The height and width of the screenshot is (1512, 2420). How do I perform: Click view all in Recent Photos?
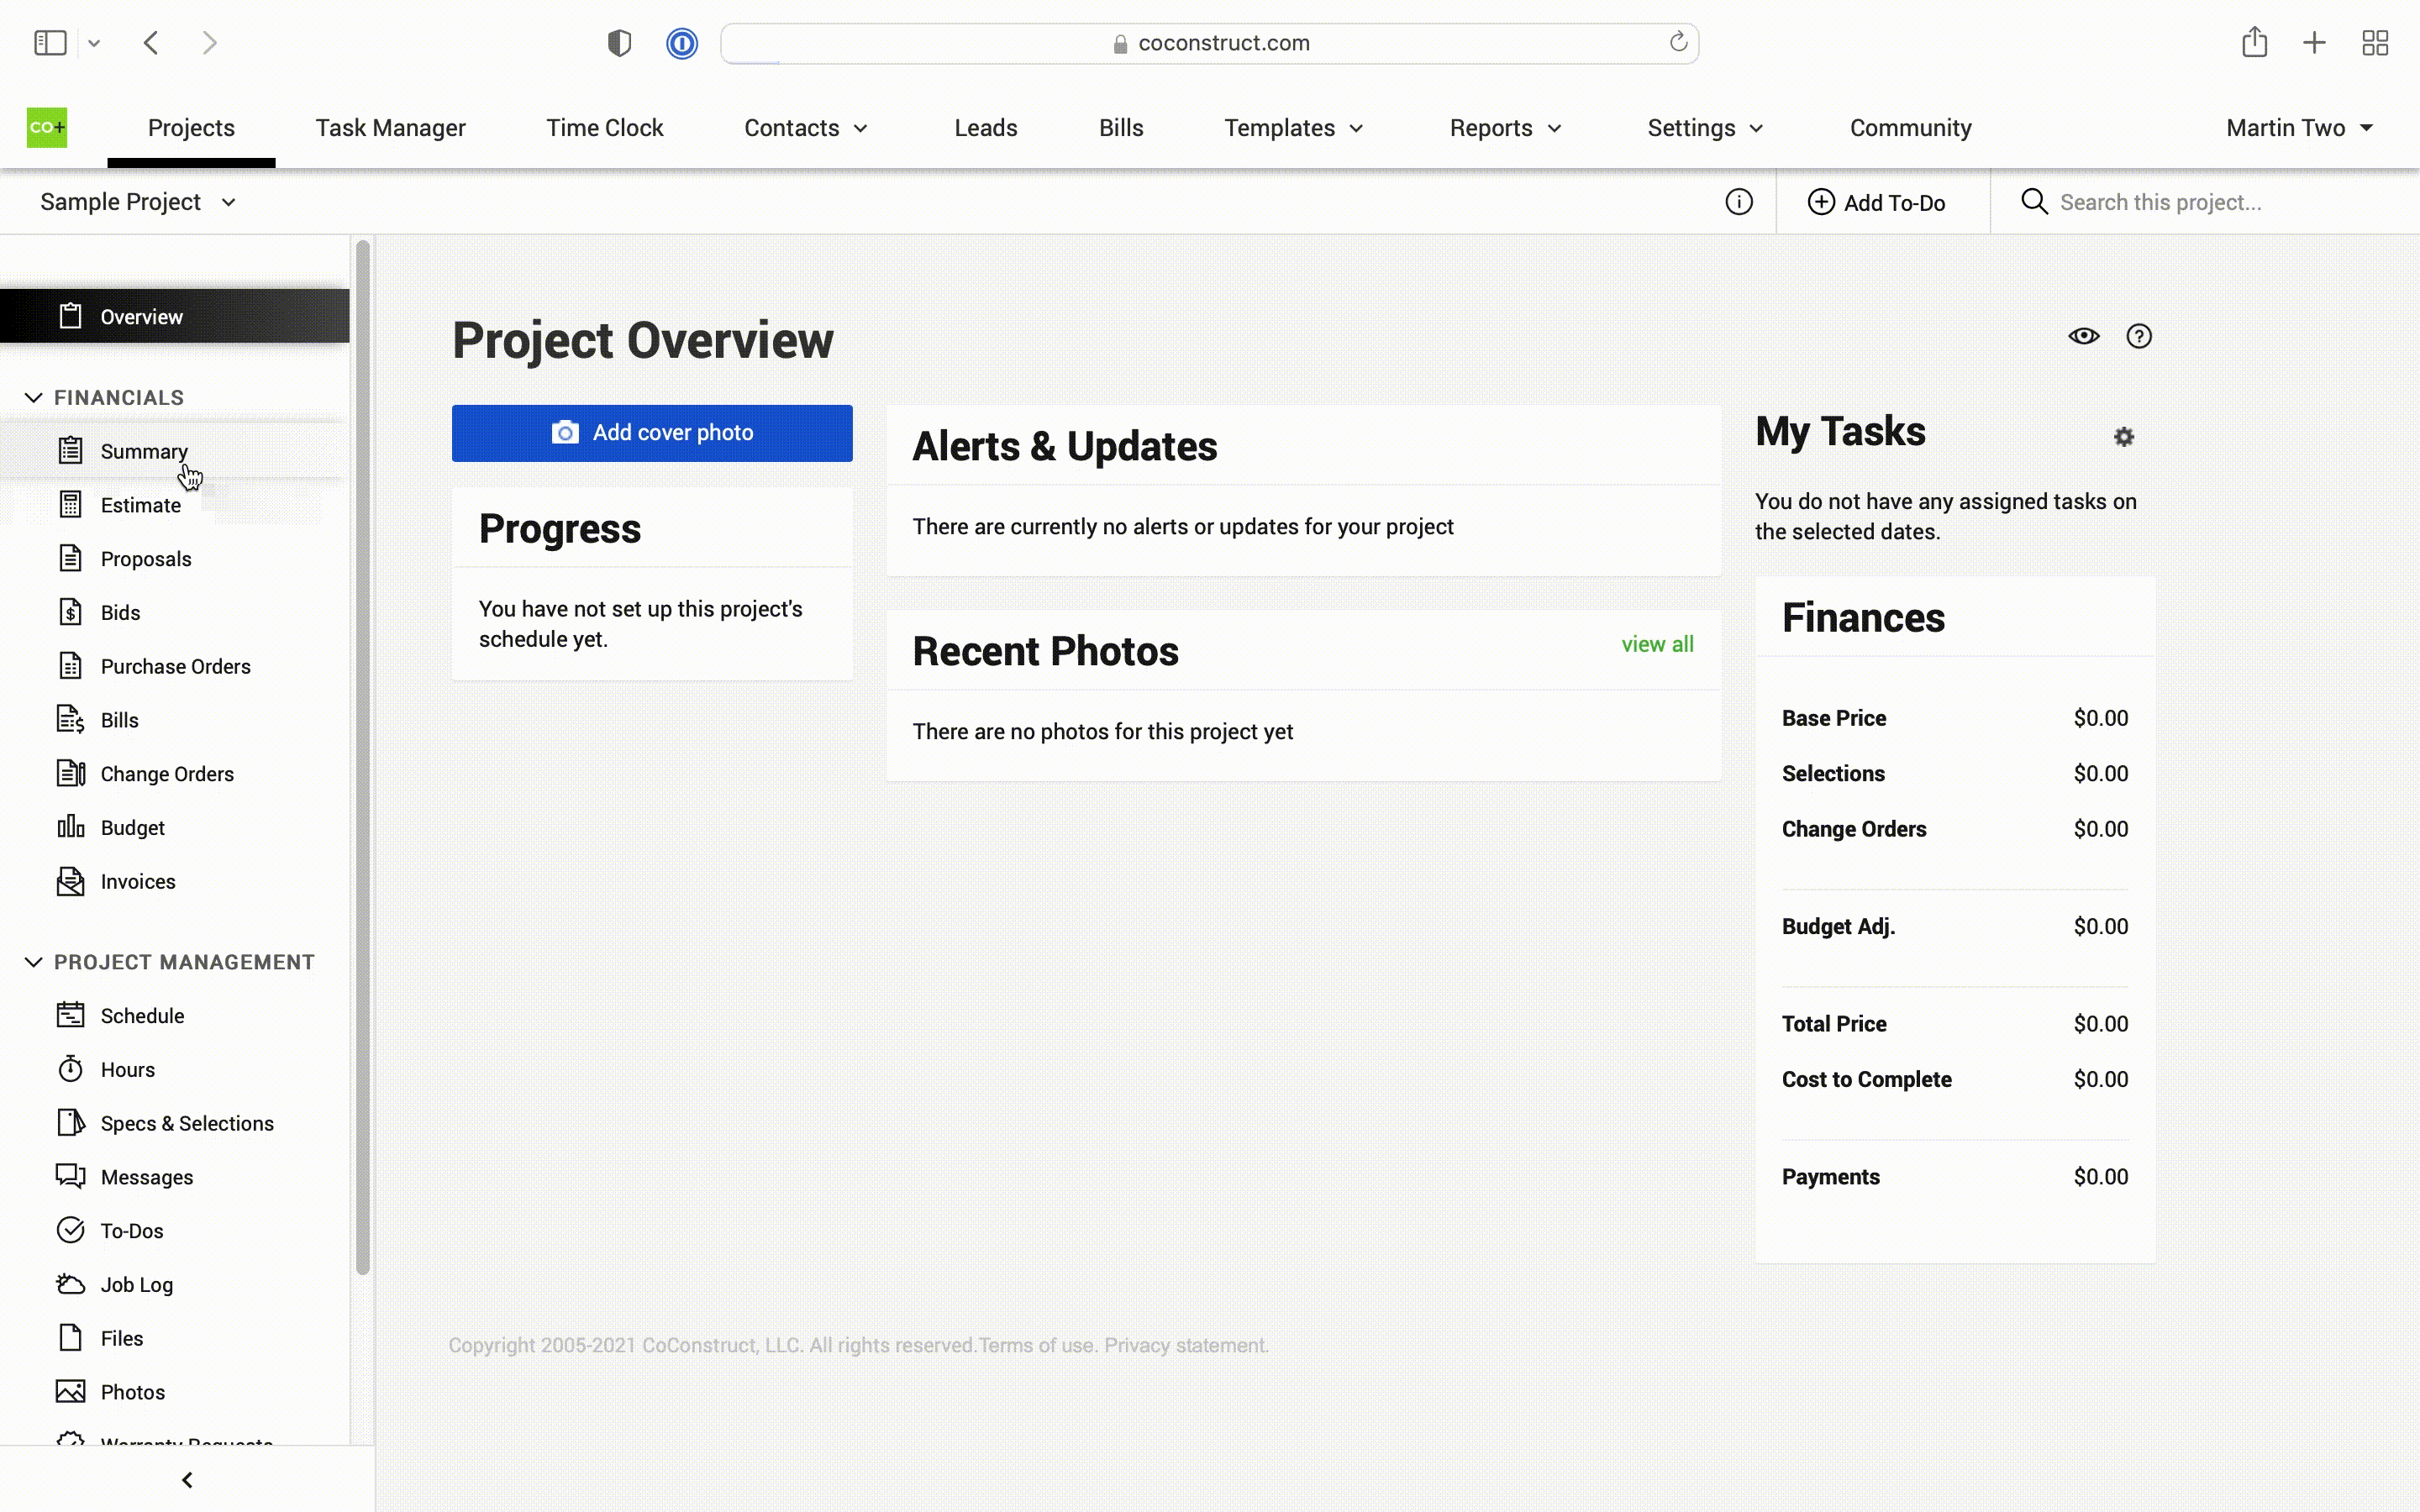click(x=1657, y=644)
